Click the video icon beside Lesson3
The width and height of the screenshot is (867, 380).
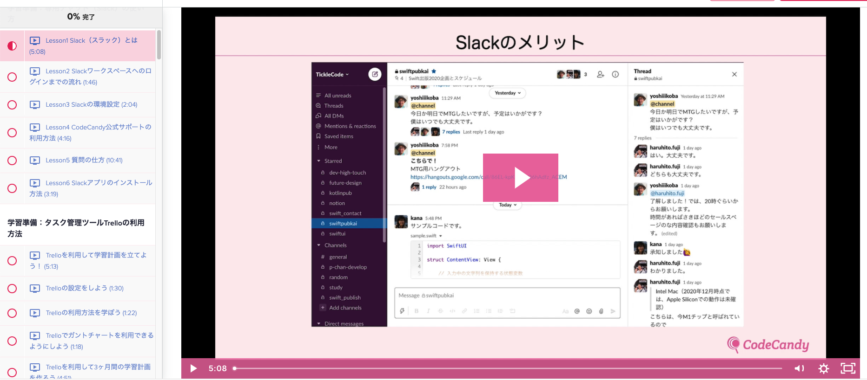pyautogui.click(x=35, y=104)
